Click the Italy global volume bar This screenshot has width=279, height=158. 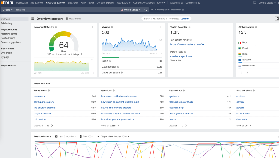coord(247,45)
